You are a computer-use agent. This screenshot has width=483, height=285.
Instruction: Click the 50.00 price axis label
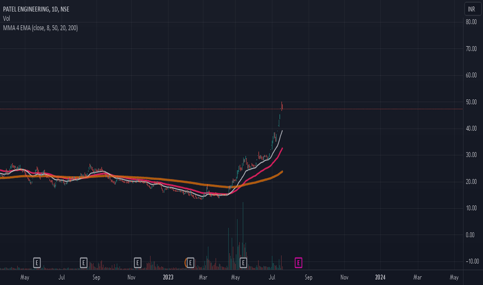click(x=471, y=102)
